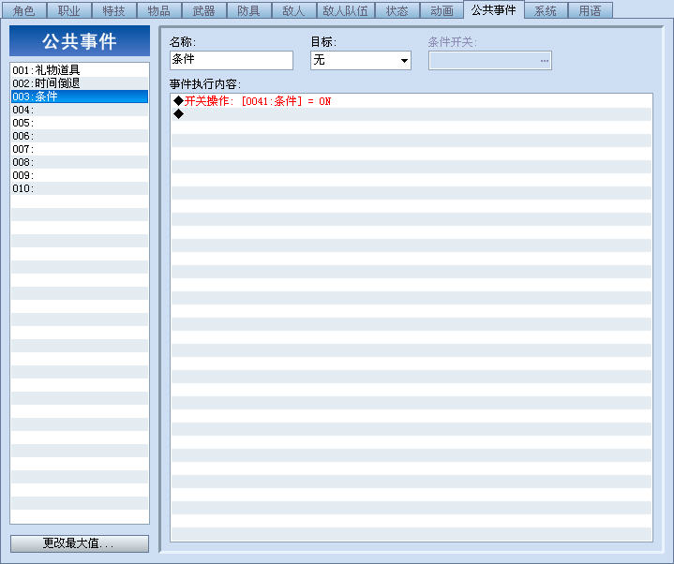The width and height of the screenshot is (674, 564).
Task: Select empty event slot 010
Action: tap(80, 188)
